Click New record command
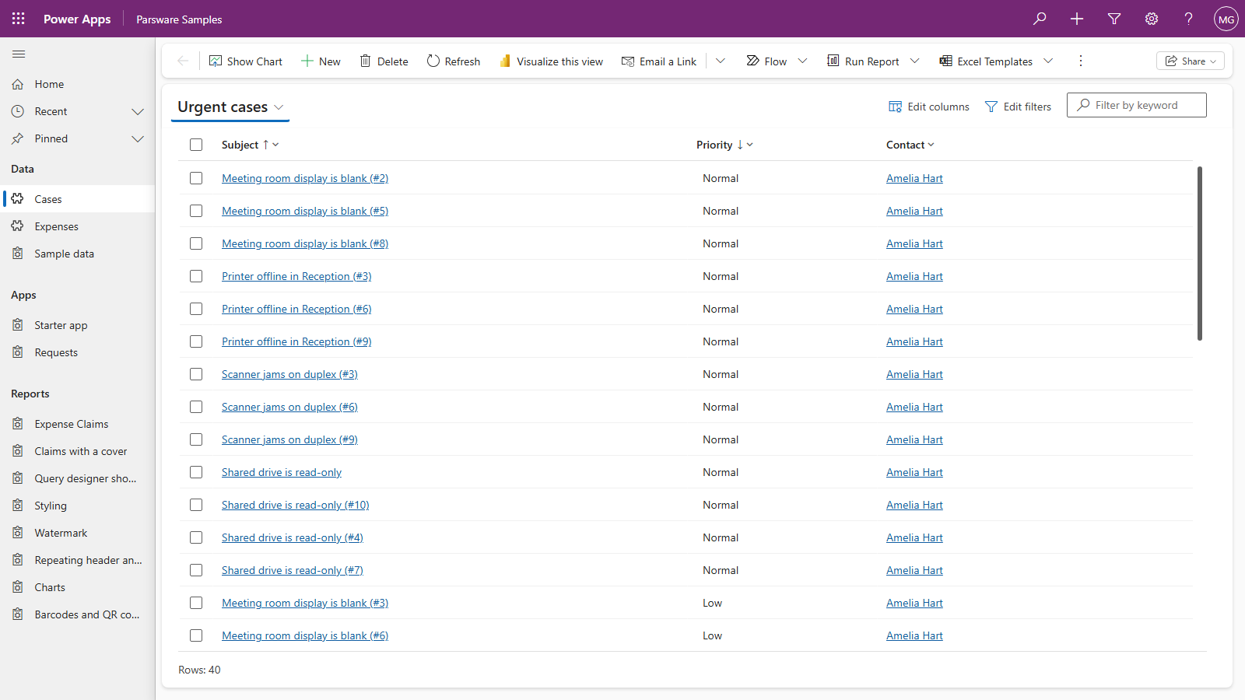 [x=321, y=61]
